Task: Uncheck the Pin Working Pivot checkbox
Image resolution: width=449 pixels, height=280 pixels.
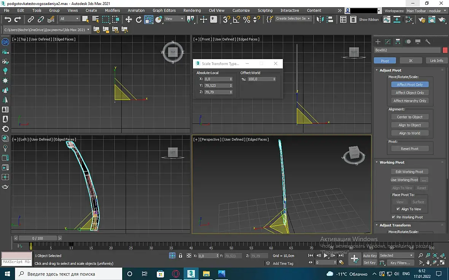Action: click(393, 217)
